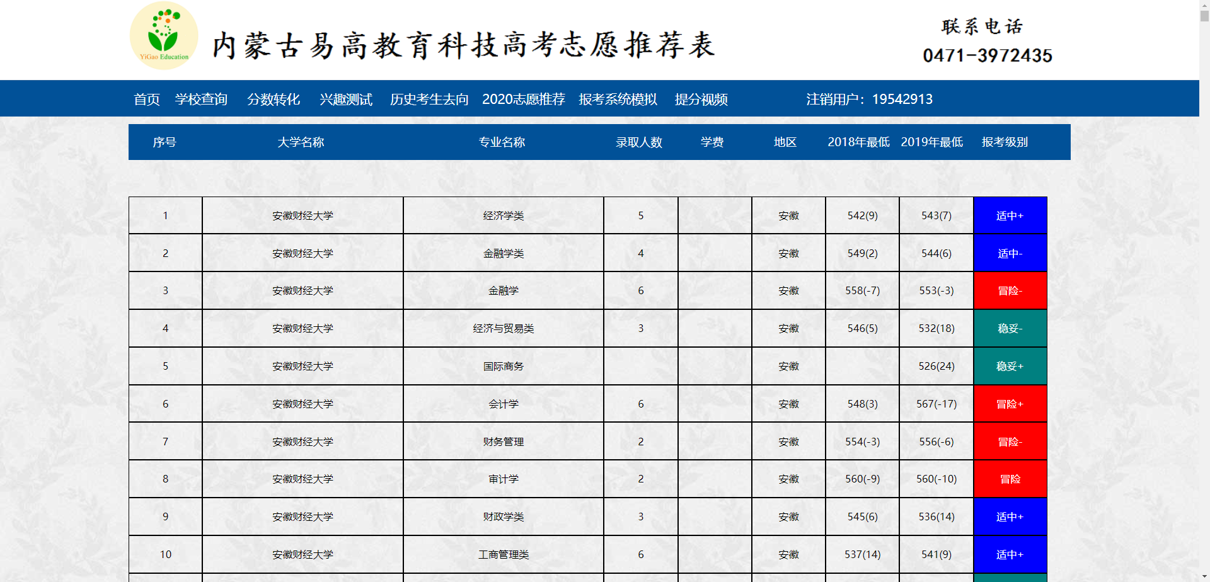Click 安徽财经大学 in row 10
The image size is (1210, 582).
coord(302,554)
